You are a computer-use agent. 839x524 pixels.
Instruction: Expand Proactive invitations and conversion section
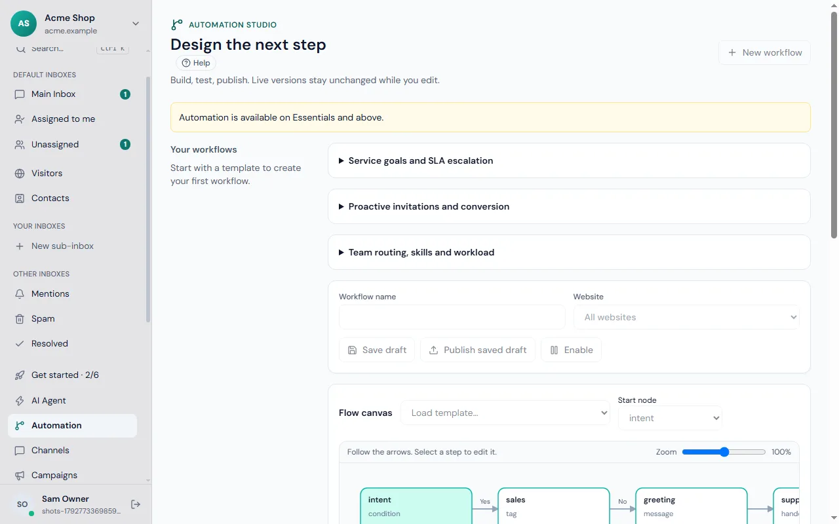coord(569,206)
